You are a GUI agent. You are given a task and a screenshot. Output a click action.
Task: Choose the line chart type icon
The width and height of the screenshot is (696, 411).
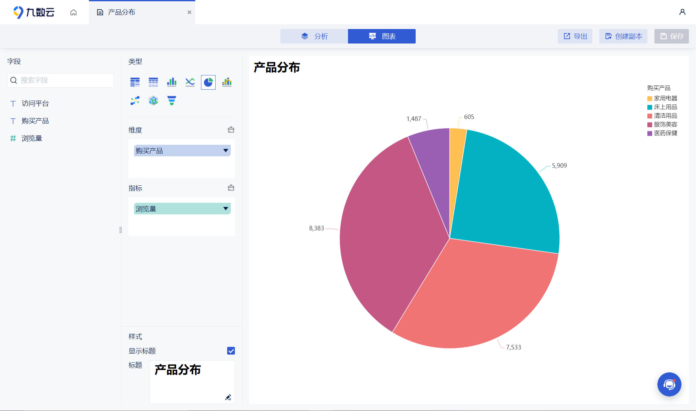click(190, 82)
